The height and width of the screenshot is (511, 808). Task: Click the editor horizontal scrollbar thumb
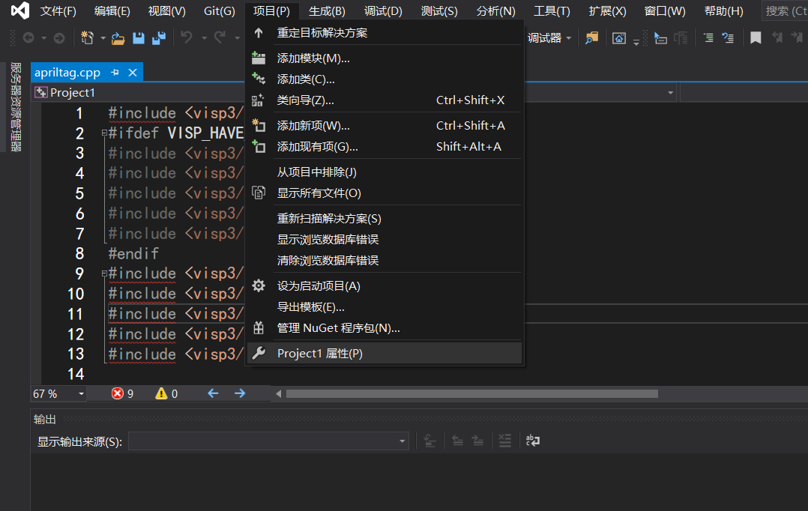472,393
